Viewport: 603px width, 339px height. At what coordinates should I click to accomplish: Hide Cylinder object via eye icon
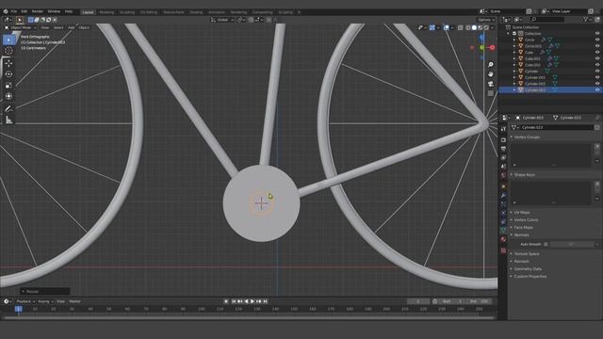597,72
